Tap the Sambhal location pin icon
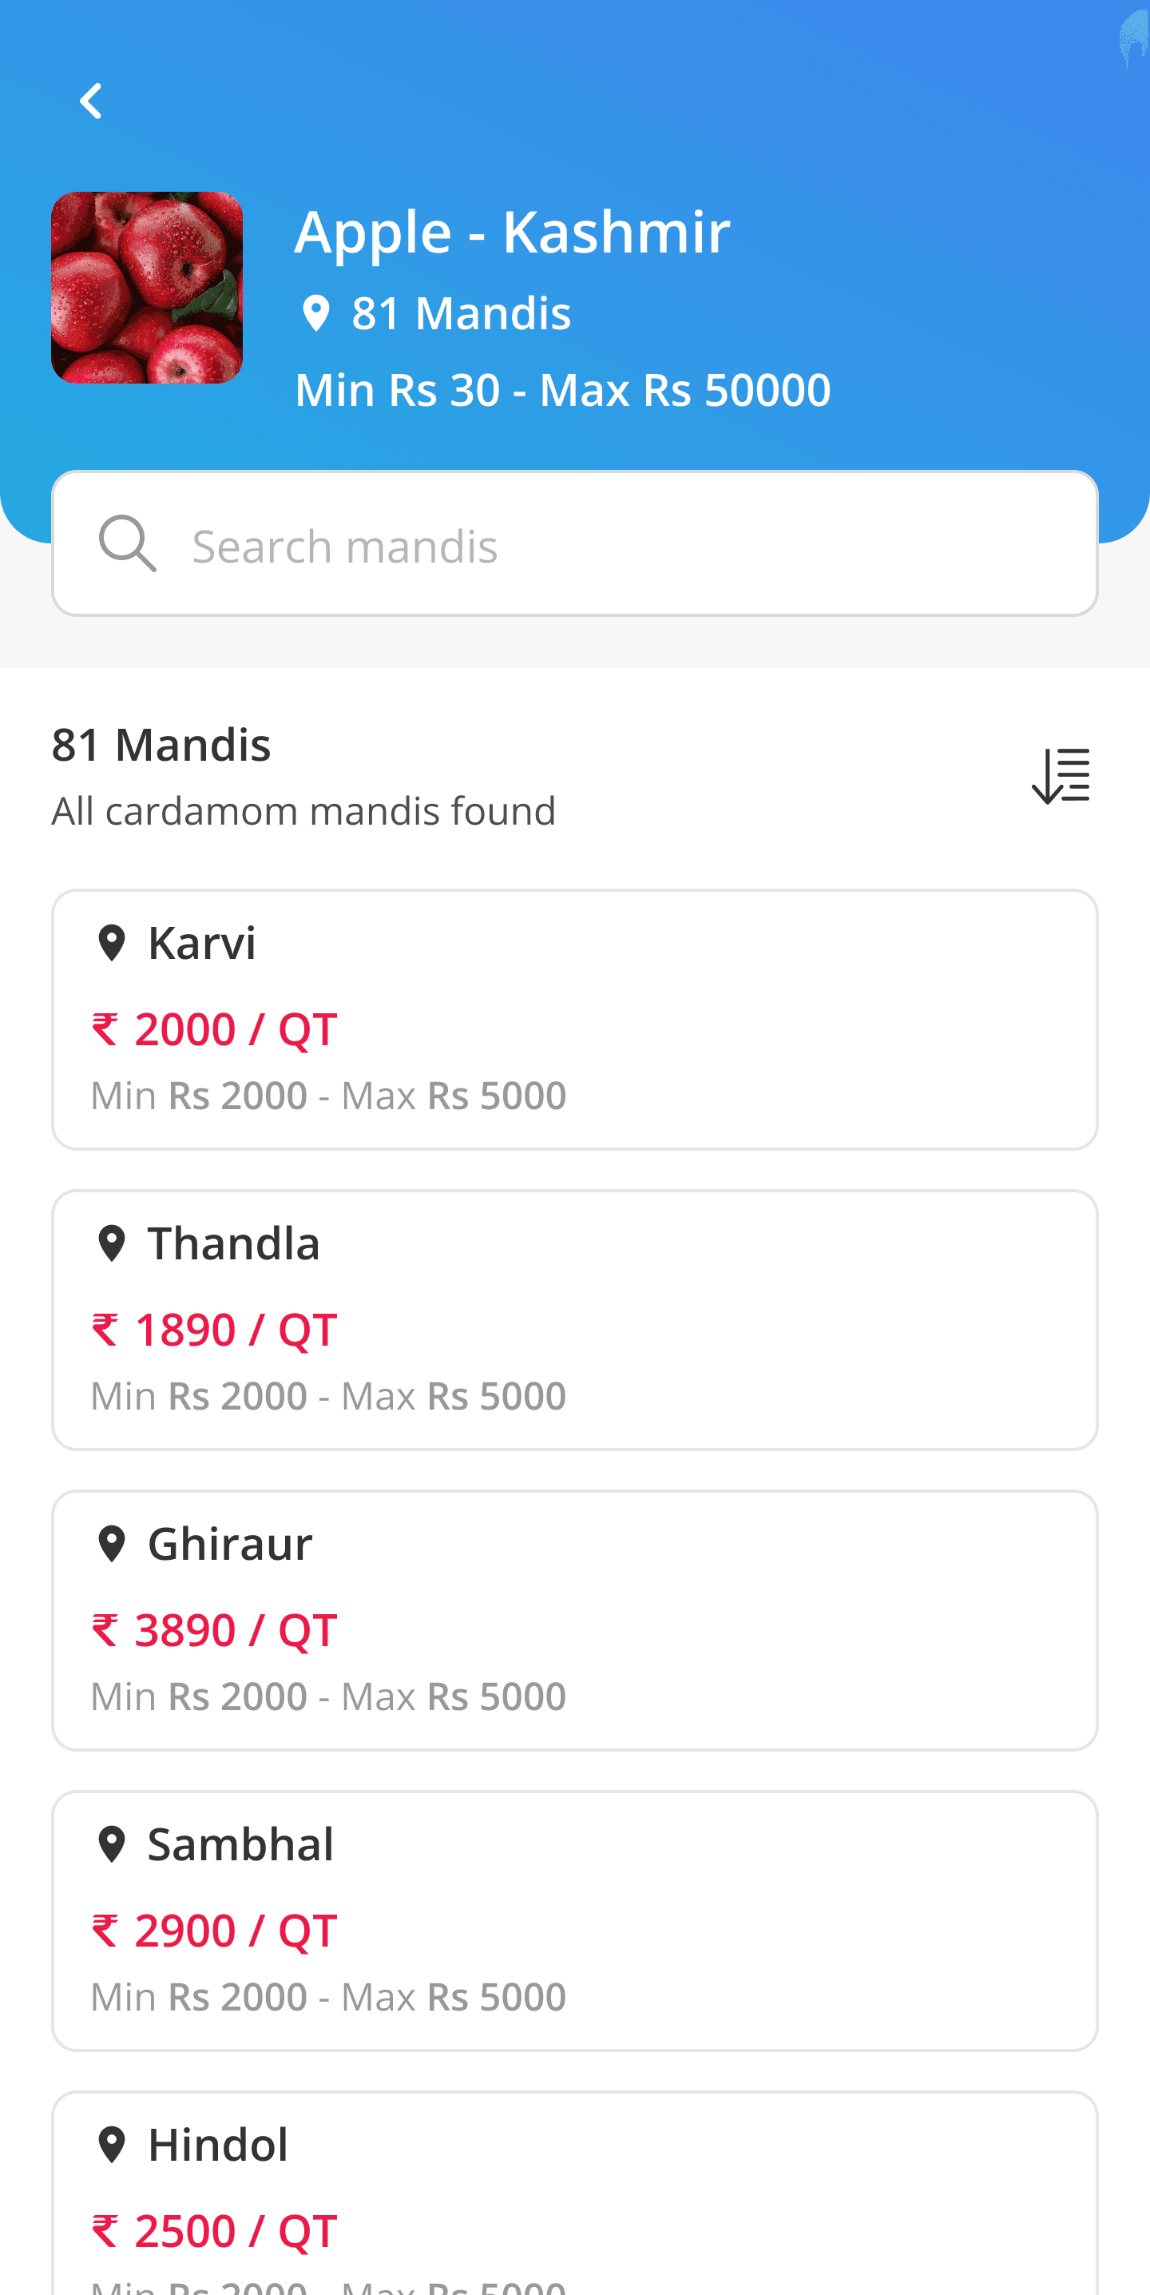The image size is (1150, 2295). [x=111, y=1844]
